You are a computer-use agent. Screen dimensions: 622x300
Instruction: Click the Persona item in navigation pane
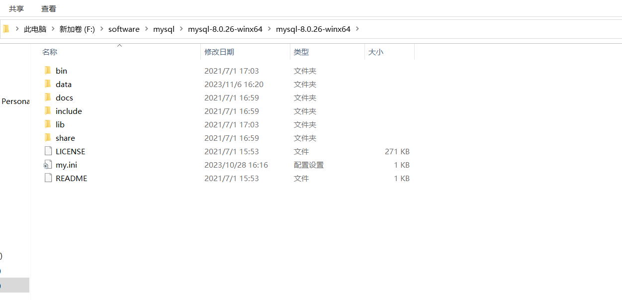[15, 101]
